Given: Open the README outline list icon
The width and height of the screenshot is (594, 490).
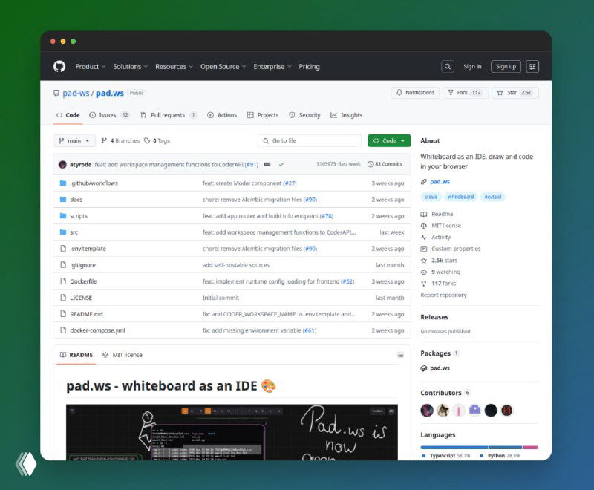Looking at the screenshot, I should [x=400, y=354].
